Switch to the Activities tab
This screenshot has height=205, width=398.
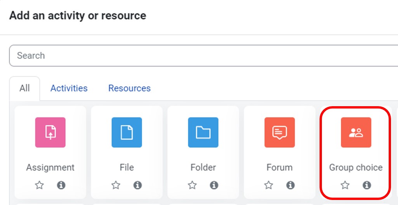69,88
